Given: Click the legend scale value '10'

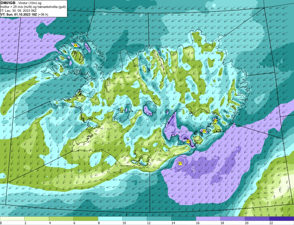Looking at the screenshot, I should click(124, 223).
